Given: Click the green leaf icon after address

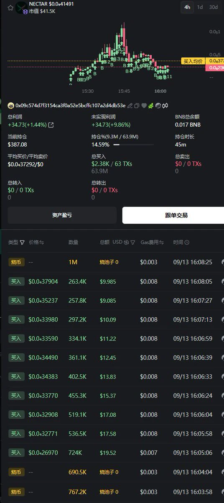Looking at the screenshot, I should tap(150, 106).
